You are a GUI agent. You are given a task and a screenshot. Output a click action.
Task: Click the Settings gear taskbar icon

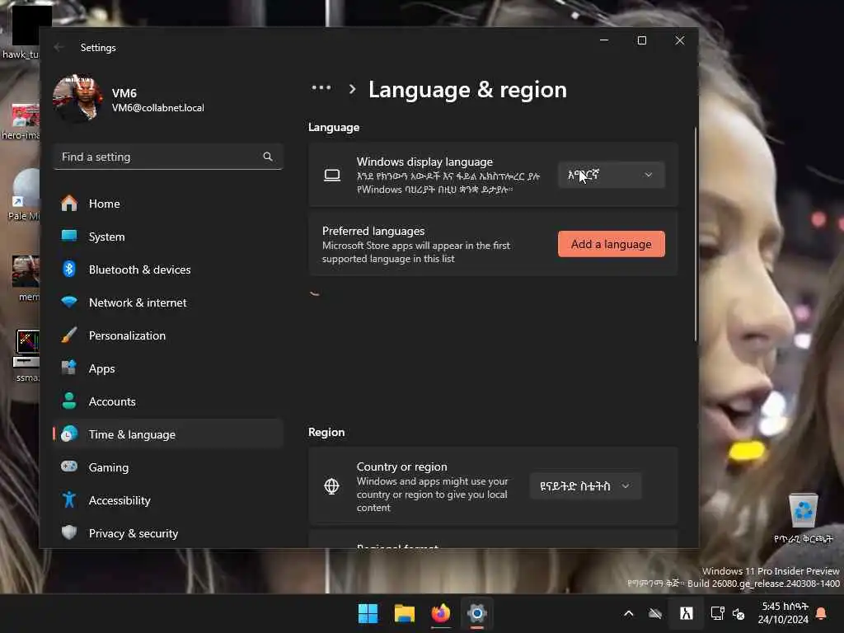(x=476, y=613)
